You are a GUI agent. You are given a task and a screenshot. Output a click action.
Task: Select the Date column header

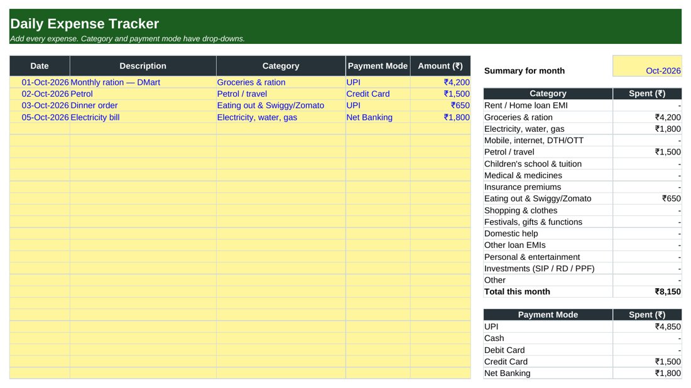(40, 66)
